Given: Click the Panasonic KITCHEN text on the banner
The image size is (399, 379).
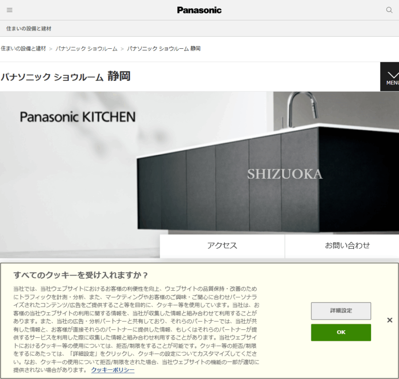Looking at the screenshot, I should coord(77,117).
